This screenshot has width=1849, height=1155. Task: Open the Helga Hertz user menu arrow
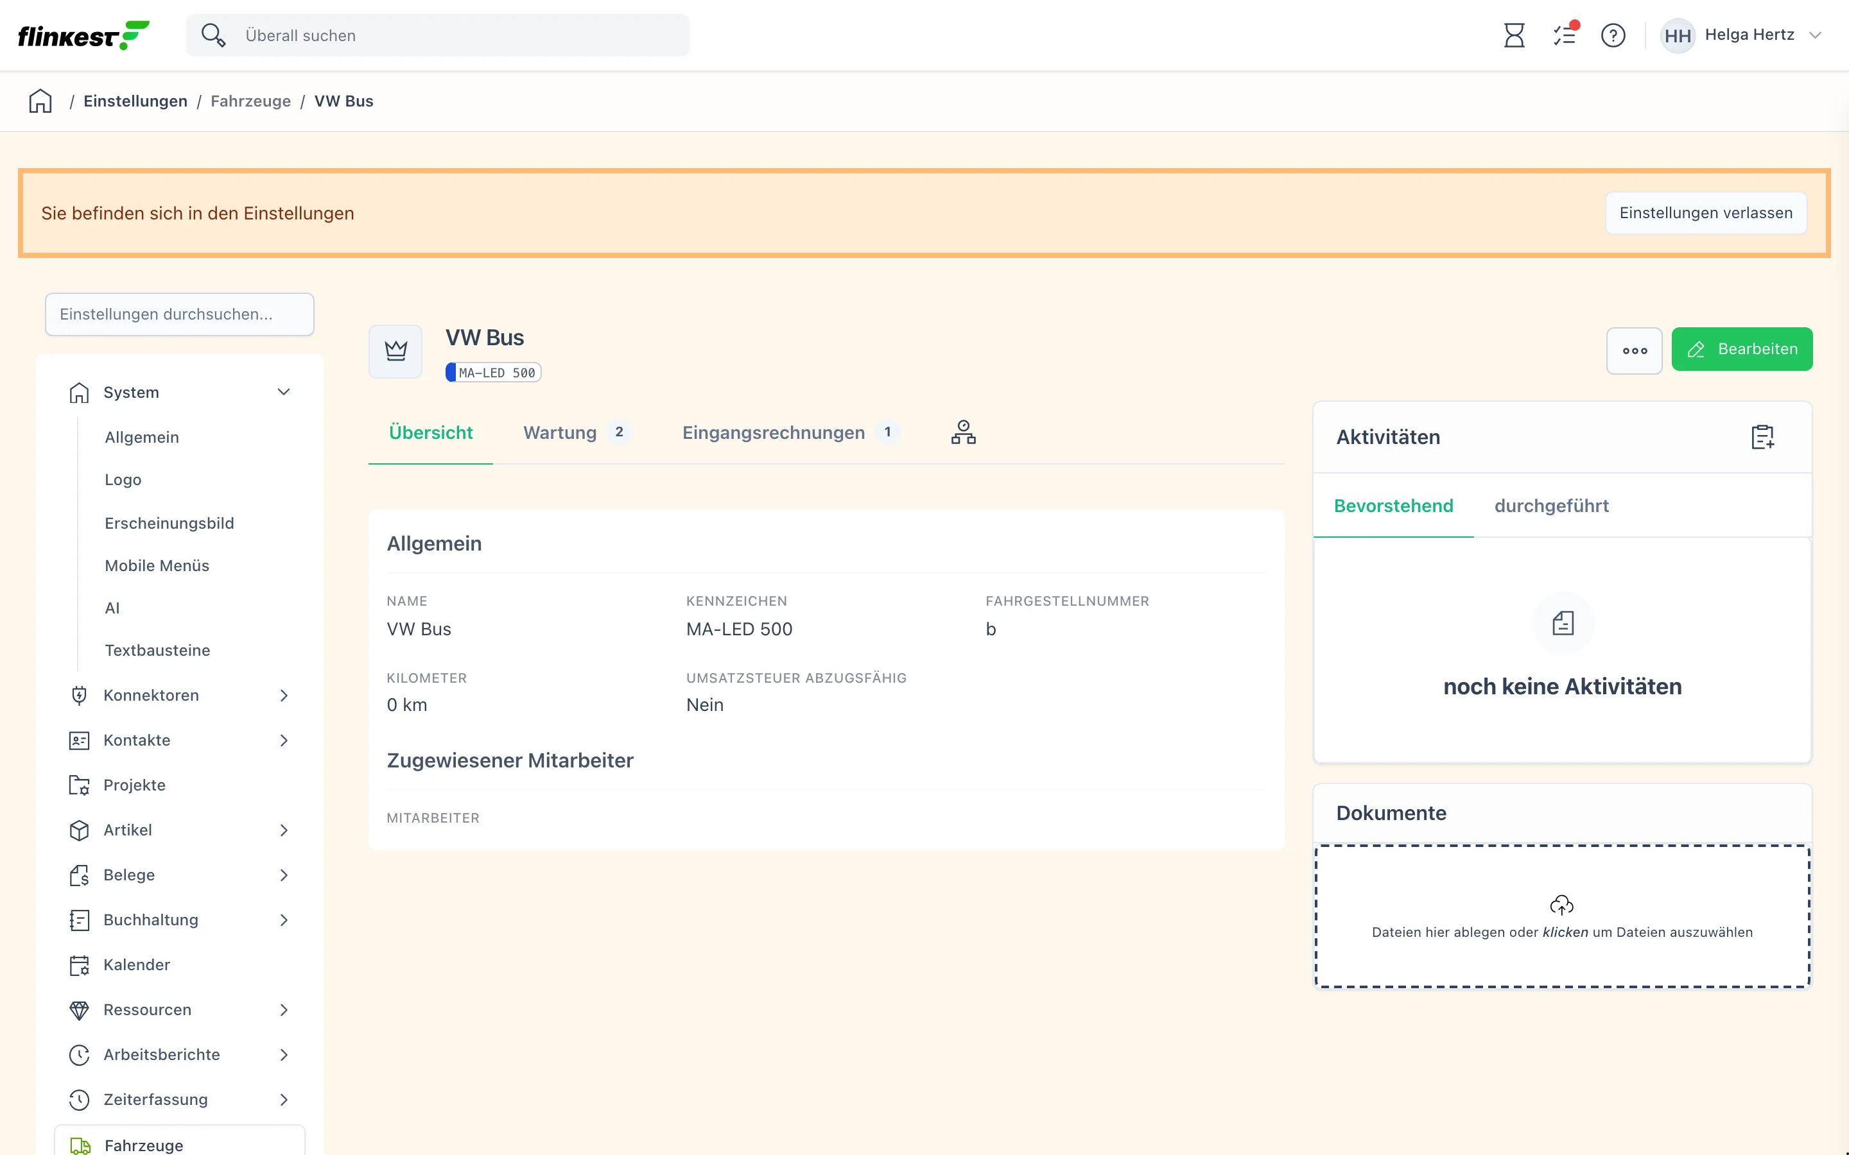pyautogui.click(x=1816, y=35)
